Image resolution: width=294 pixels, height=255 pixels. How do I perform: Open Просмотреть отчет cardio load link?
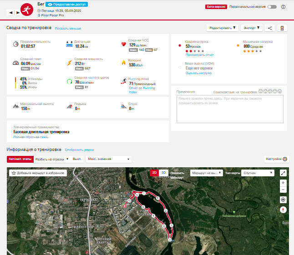[199, 55]
